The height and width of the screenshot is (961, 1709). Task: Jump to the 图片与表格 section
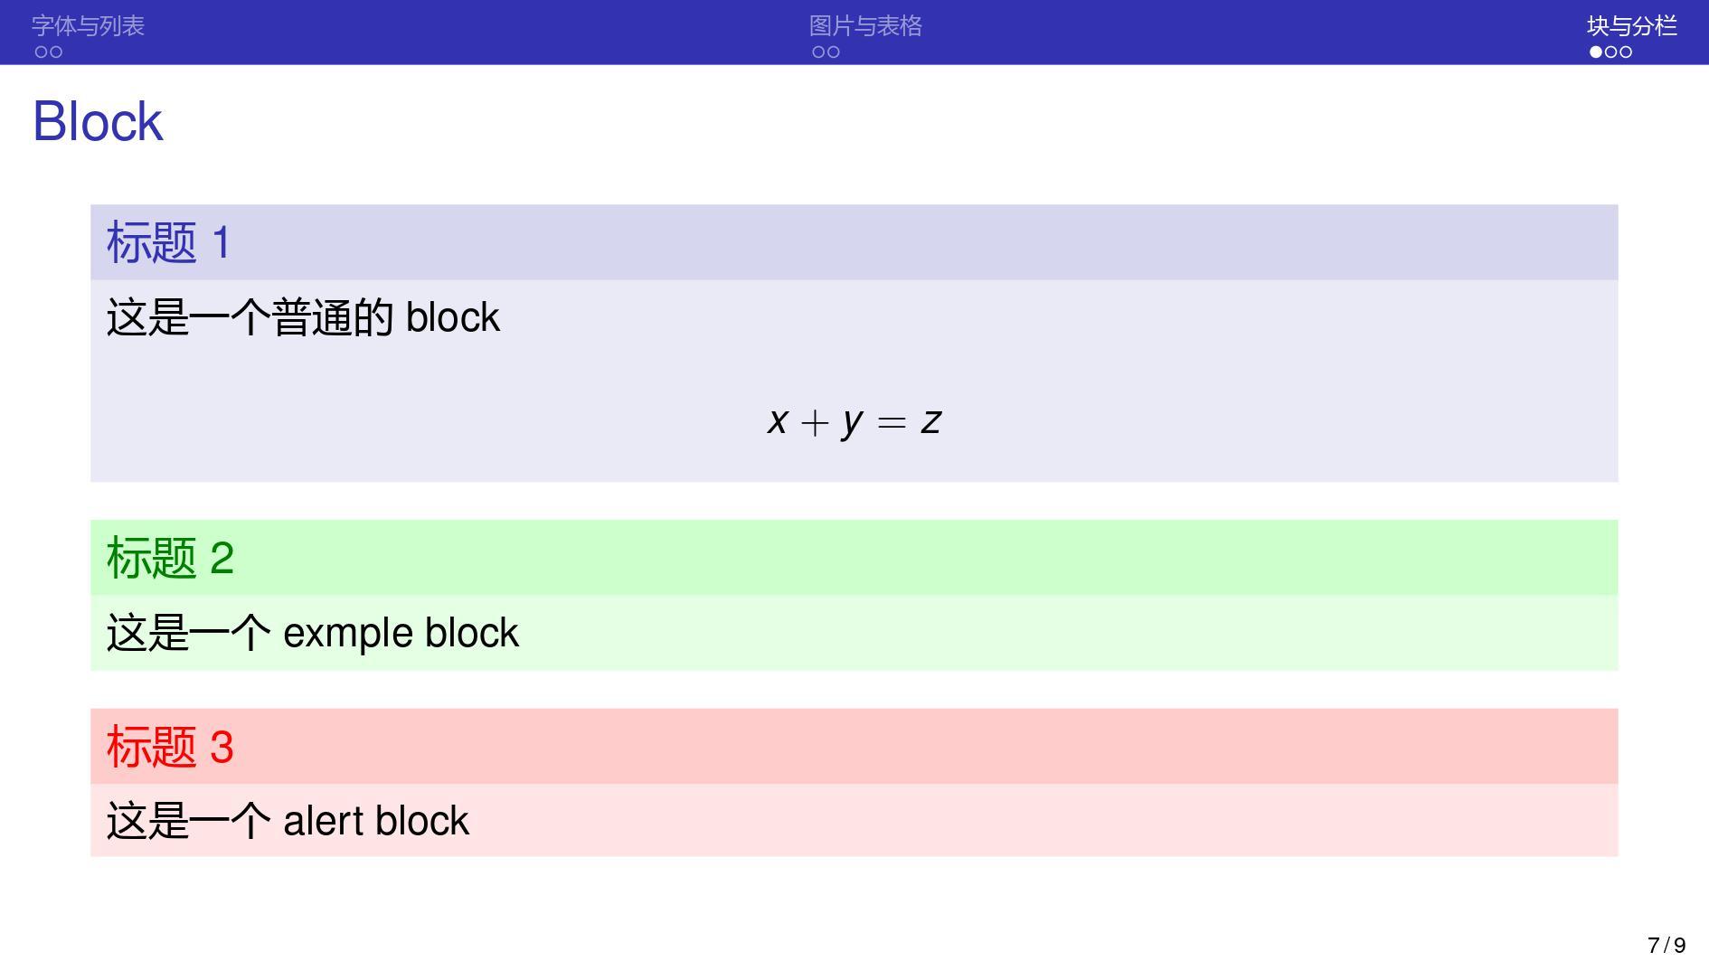point(865,26)
